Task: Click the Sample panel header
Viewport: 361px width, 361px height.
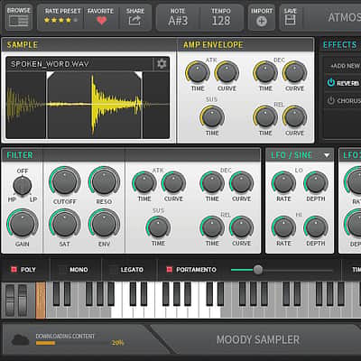Action: click(89, 45)
